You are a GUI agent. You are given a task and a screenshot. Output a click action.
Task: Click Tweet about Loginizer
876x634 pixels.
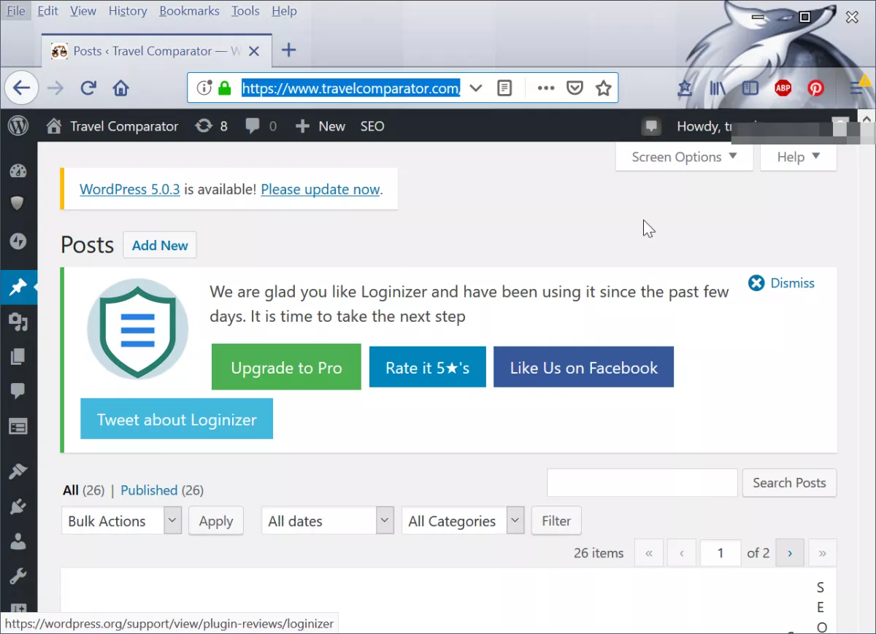[177, 419]
